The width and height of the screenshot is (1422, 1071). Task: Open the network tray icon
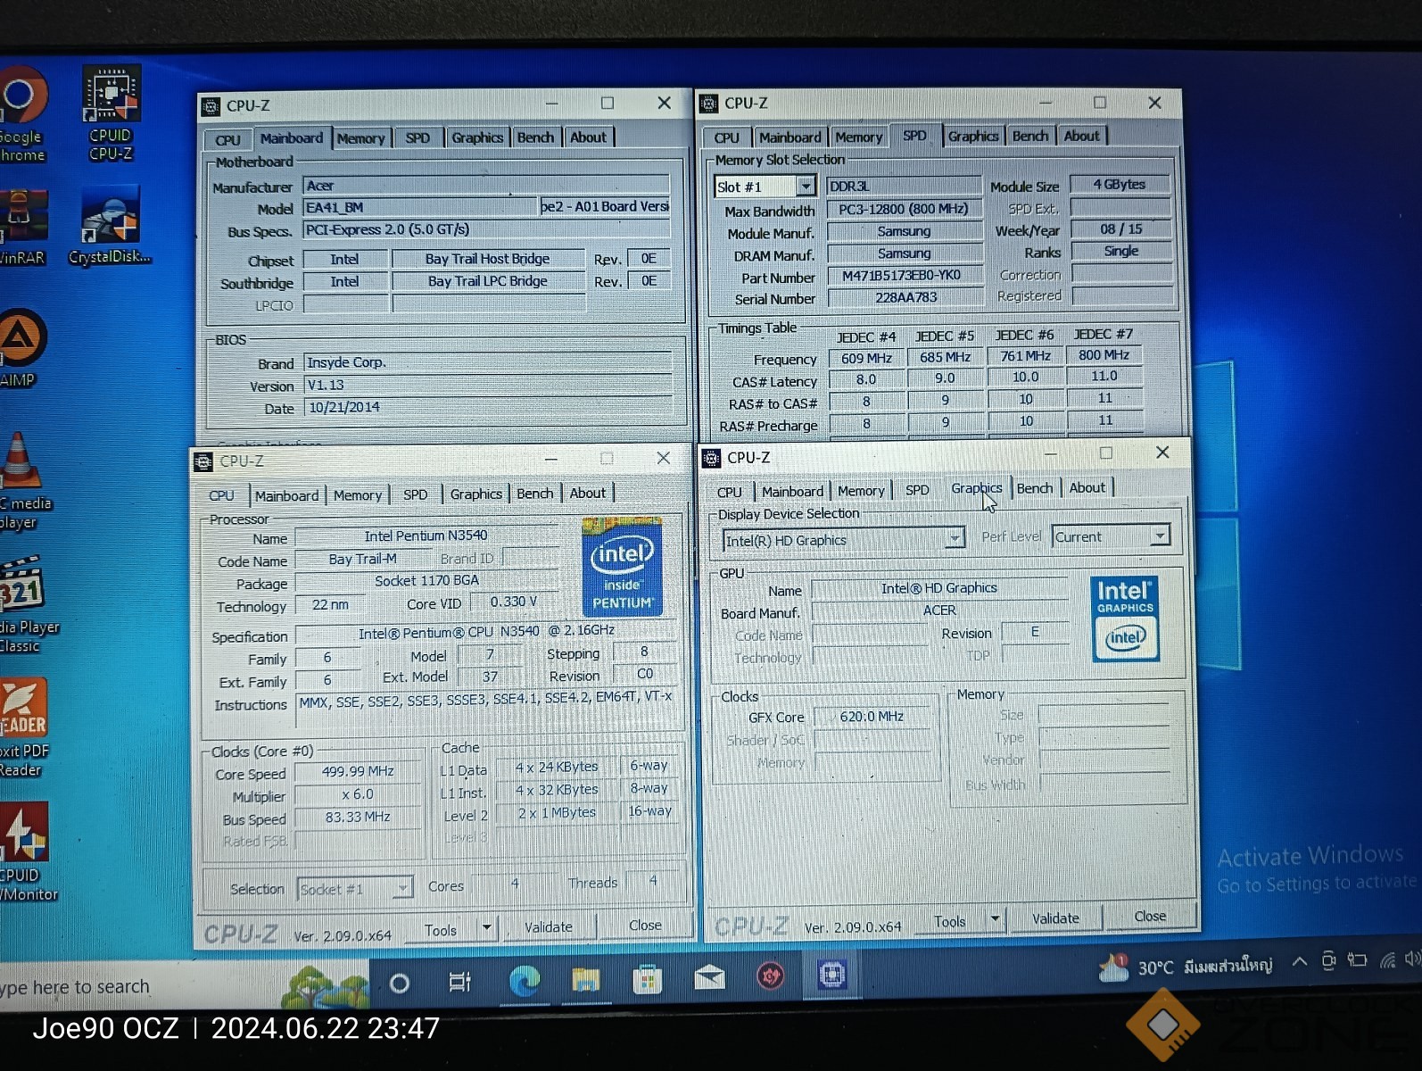point(1387,960)
